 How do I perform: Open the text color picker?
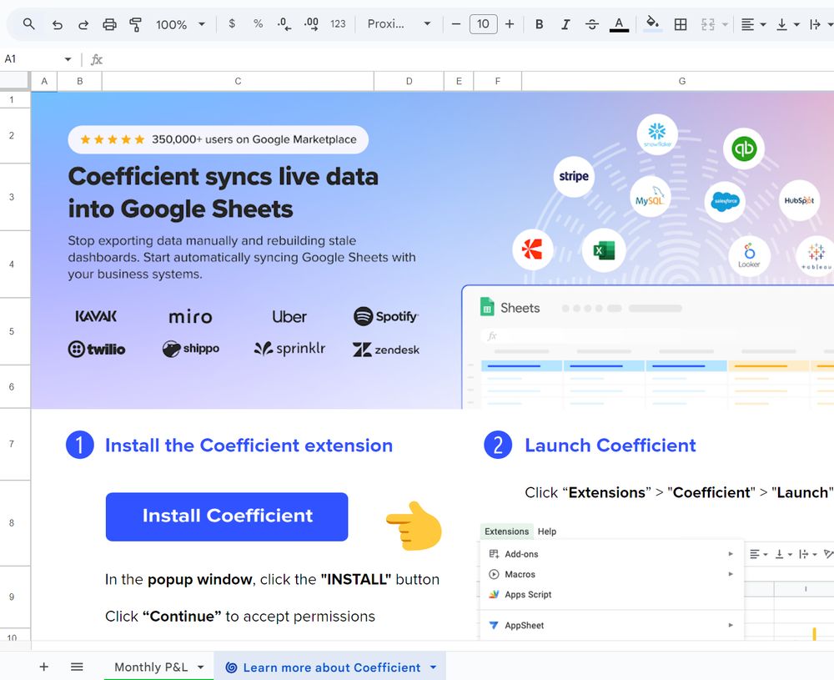pos(619,24)
